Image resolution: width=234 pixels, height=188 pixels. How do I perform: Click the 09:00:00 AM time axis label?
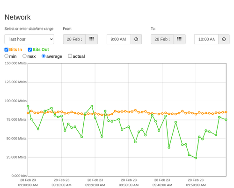[28, 185]
